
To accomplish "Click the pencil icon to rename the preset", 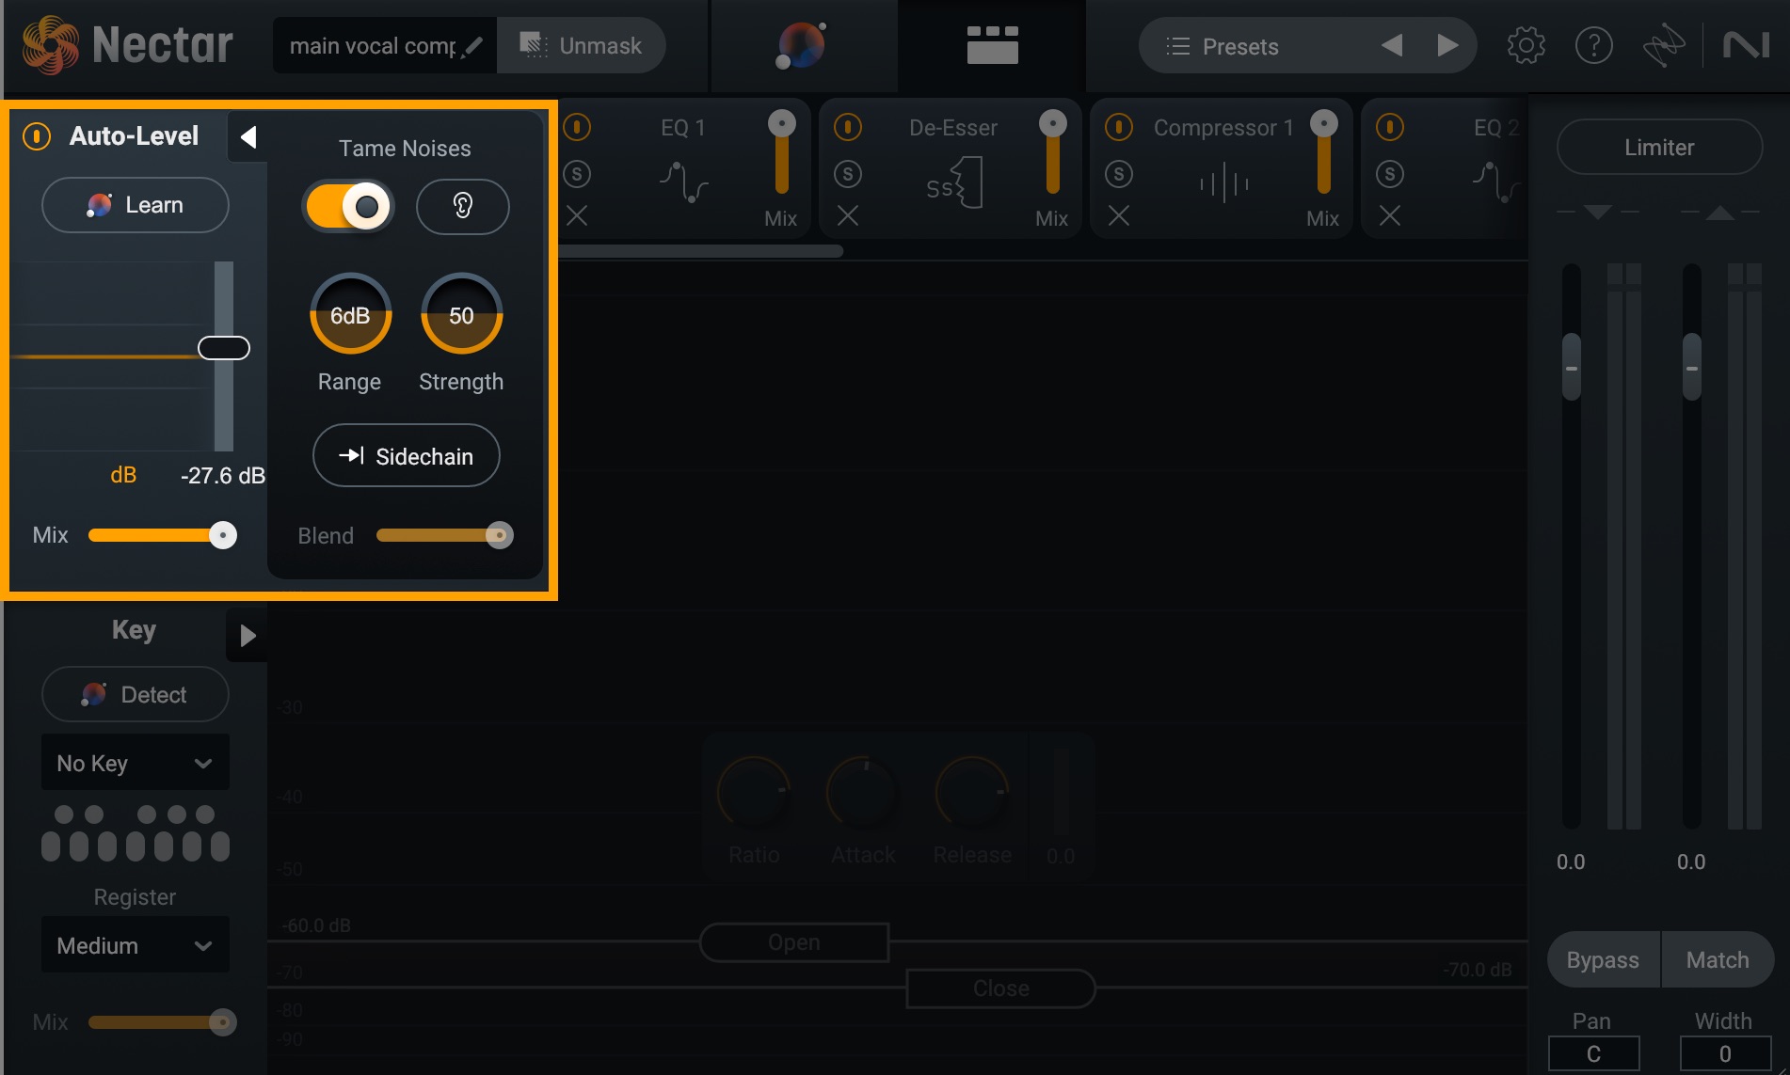I will coord(473,45).
